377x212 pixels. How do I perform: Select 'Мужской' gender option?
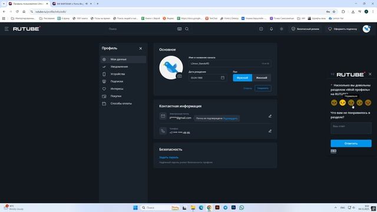pos(242,78)
